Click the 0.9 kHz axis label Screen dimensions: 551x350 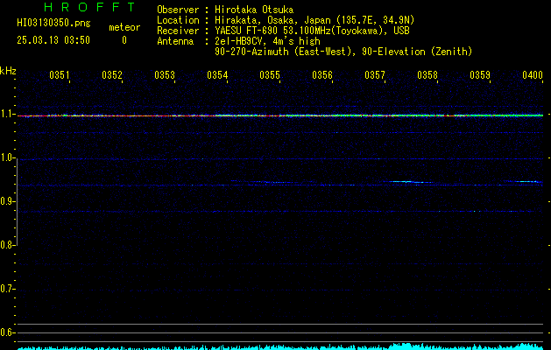[x=7, y=201]
